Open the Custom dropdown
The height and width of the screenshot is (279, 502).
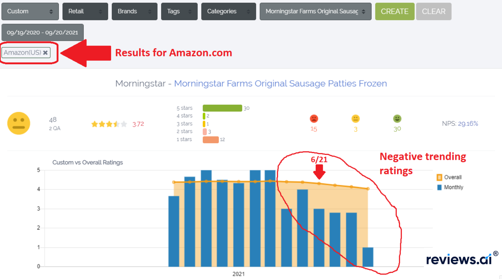click(30, 11)
